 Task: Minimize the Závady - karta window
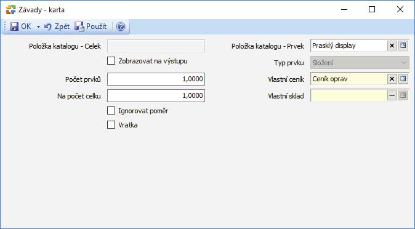tap(344, 9)
